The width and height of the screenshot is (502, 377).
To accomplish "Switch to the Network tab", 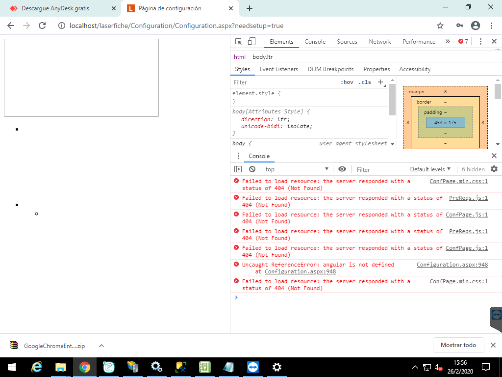I will (x=380, y=42).
